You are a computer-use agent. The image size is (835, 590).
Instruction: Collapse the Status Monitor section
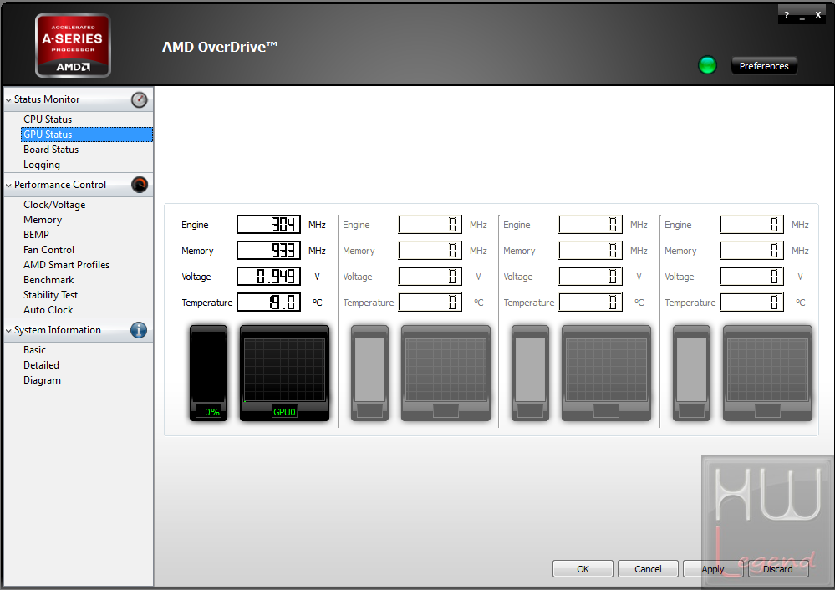(8, 99)
